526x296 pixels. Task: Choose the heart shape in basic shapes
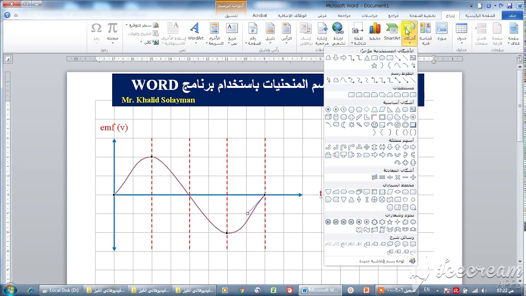[x=367, y=125]
